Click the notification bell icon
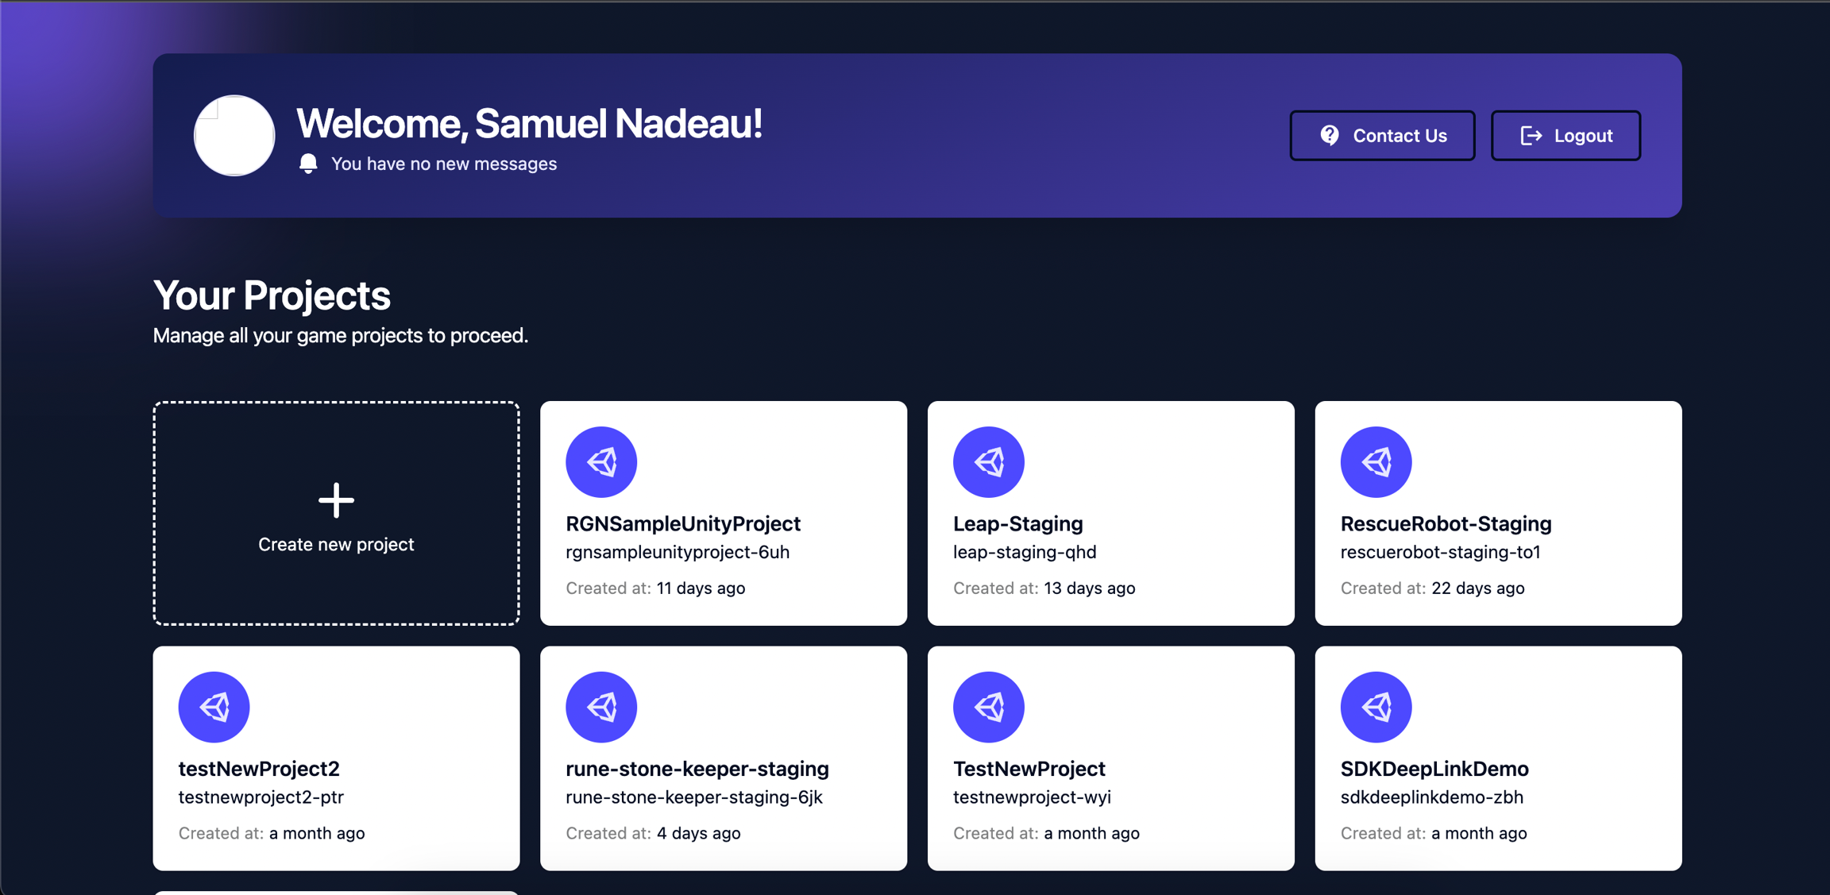Screen dimensions: 1830x895 [x=308, y=164]
